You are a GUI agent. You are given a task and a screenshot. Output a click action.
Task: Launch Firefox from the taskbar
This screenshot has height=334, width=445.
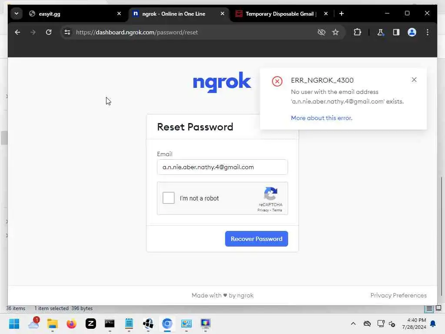[72, 324]
